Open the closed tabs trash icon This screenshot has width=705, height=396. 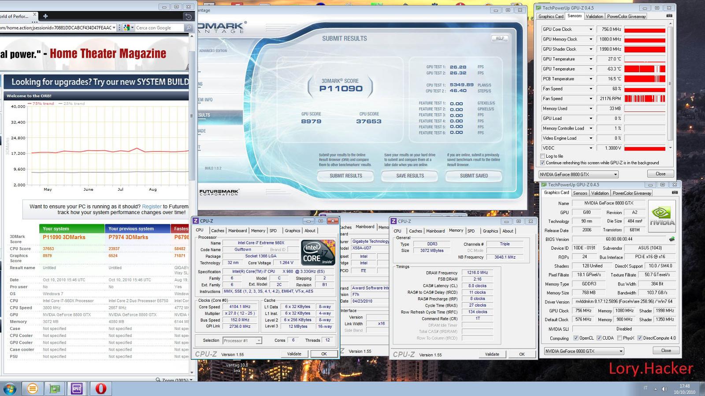(188, 16)
